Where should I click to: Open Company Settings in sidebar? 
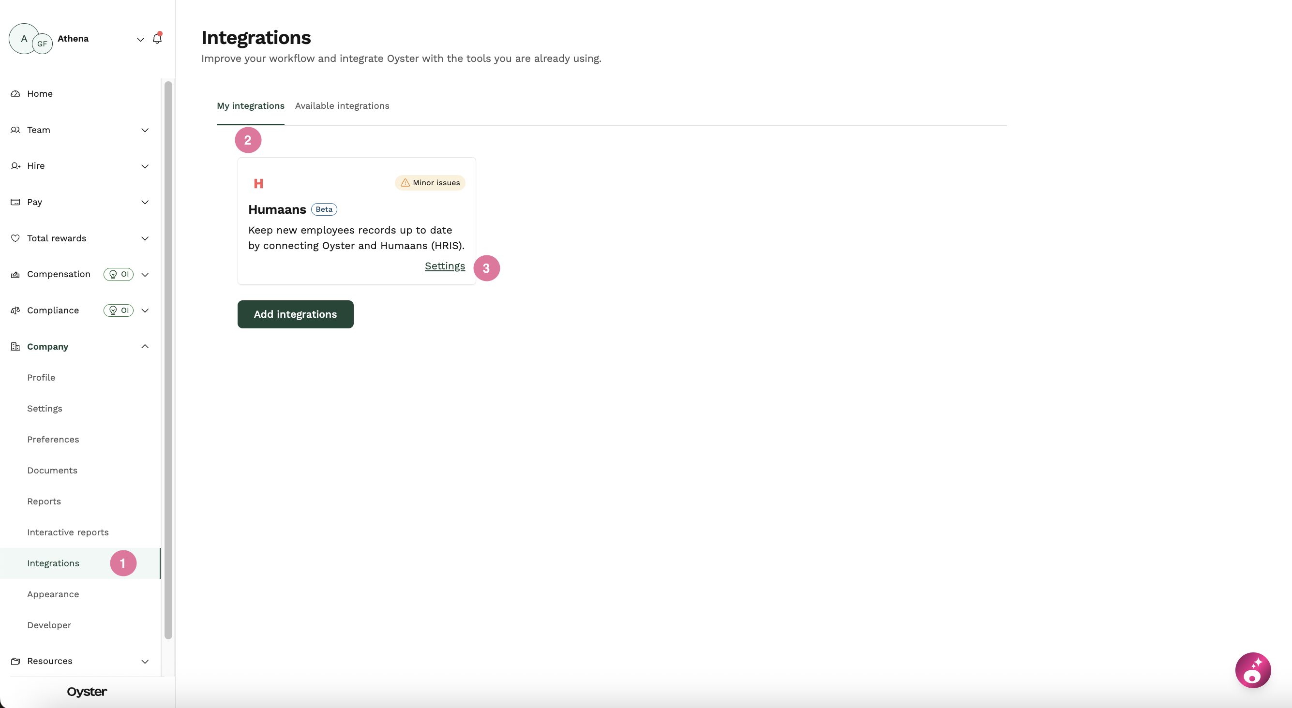(x=45, y=409)
